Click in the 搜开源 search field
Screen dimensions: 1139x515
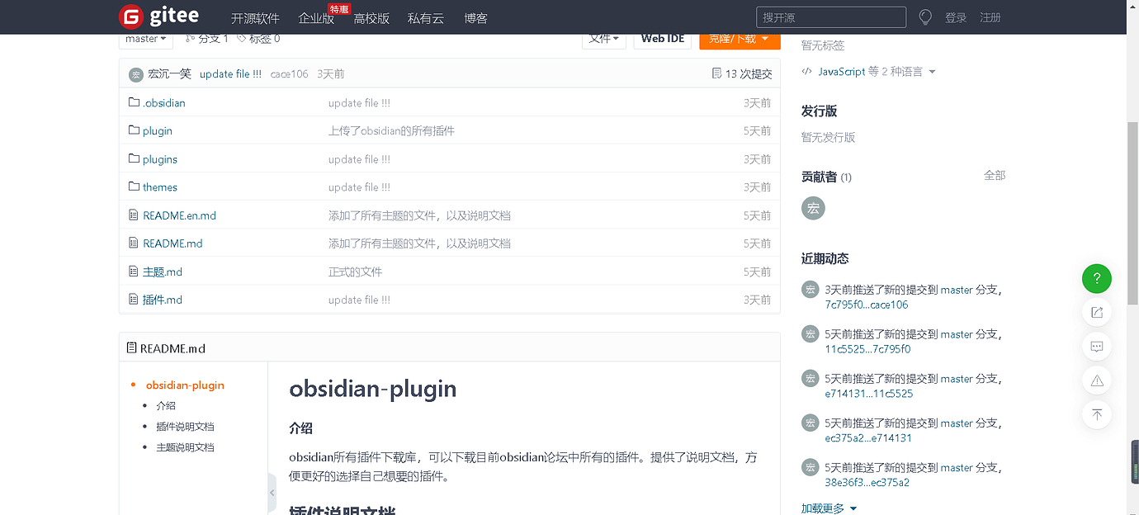pyautogui.click(x=831, y=17)
